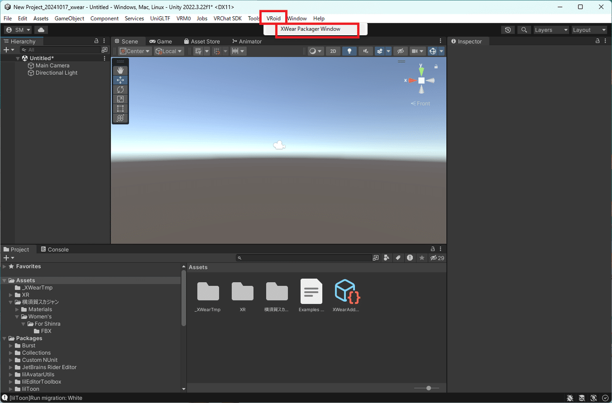
Task: Toggle hidden packages visibility showing 29
Action: [x=437, y=258]
